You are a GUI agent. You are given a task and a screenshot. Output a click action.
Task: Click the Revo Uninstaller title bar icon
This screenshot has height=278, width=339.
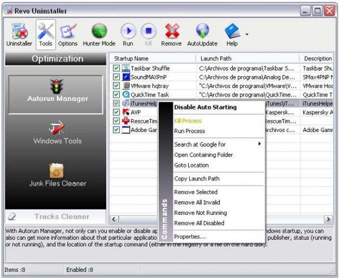(9, 11)
